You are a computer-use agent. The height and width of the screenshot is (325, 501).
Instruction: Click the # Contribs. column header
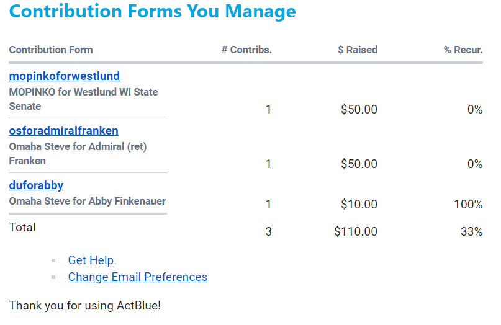coord(246,50)
